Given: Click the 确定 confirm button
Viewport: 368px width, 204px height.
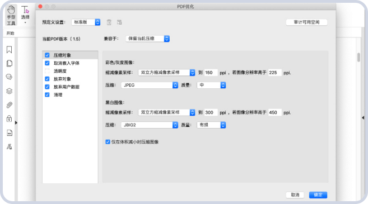Looking at the screenshot, I should 318,195.
